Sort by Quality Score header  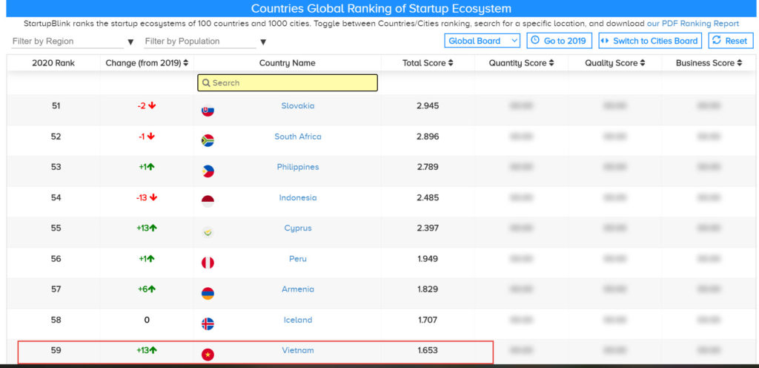point(614,63)
